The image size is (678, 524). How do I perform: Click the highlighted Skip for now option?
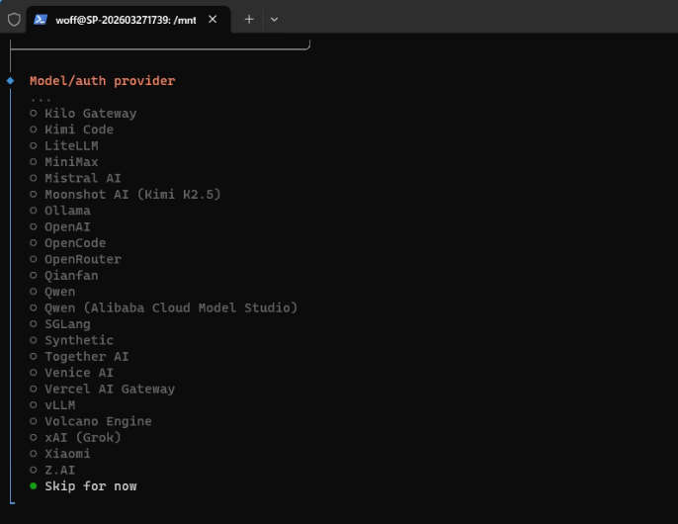[90, 485]
